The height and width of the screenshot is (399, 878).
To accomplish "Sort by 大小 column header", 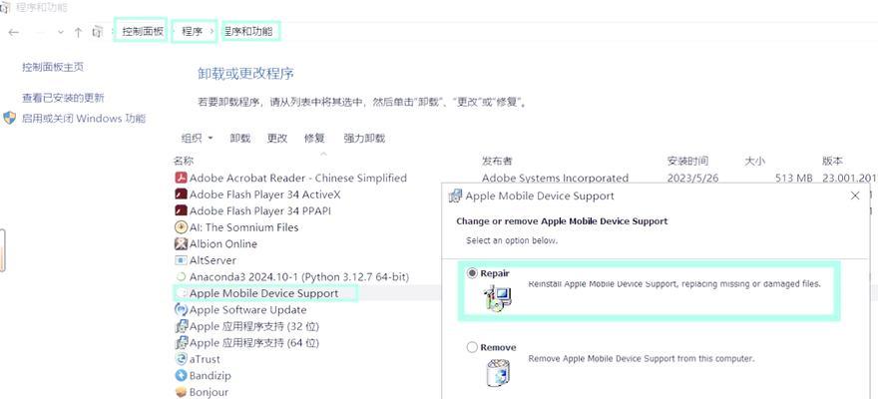I will point(754,162).
